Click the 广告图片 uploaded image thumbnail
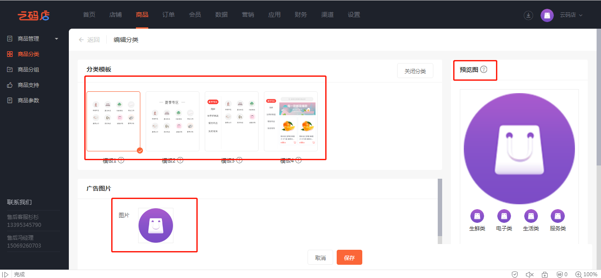Image resolution: width=601 pixels, height=278 pixels. [x=156, y=225]
